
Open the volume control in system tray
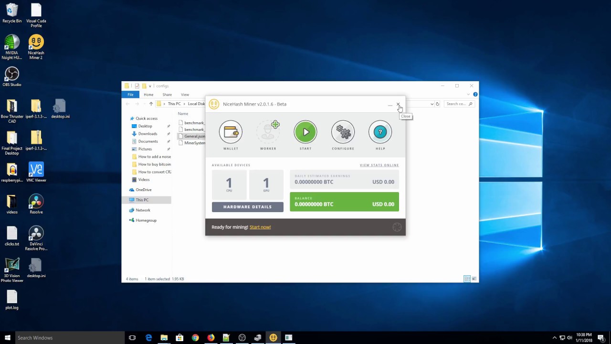[569, 338]
